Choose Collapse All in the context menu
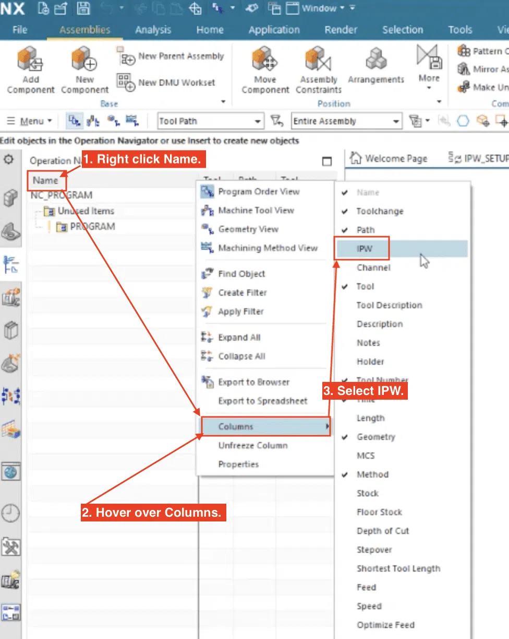The image size is (509, 639). click(265, 356)
